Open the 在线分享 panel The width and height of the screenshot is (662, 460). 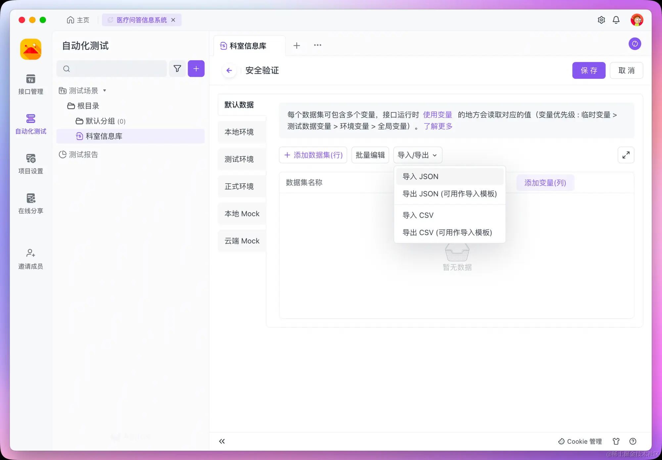click(x=30, y=203)
